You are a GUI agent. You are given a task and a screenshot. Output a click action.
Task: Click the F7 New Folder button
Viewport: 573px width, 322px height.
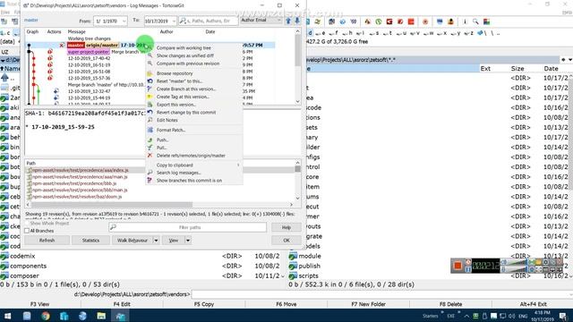(368, 304)
